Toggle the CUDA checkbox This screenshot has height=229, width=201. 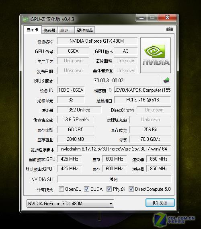pyautogui.click(x=86, y=189)
